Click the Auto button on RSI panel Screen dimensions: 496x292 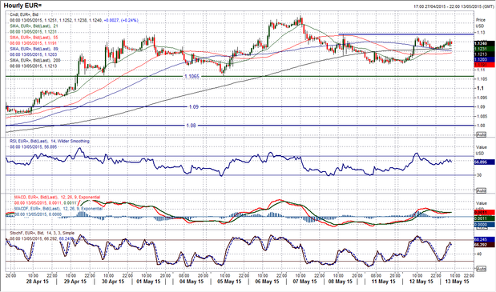pos(481,190)
